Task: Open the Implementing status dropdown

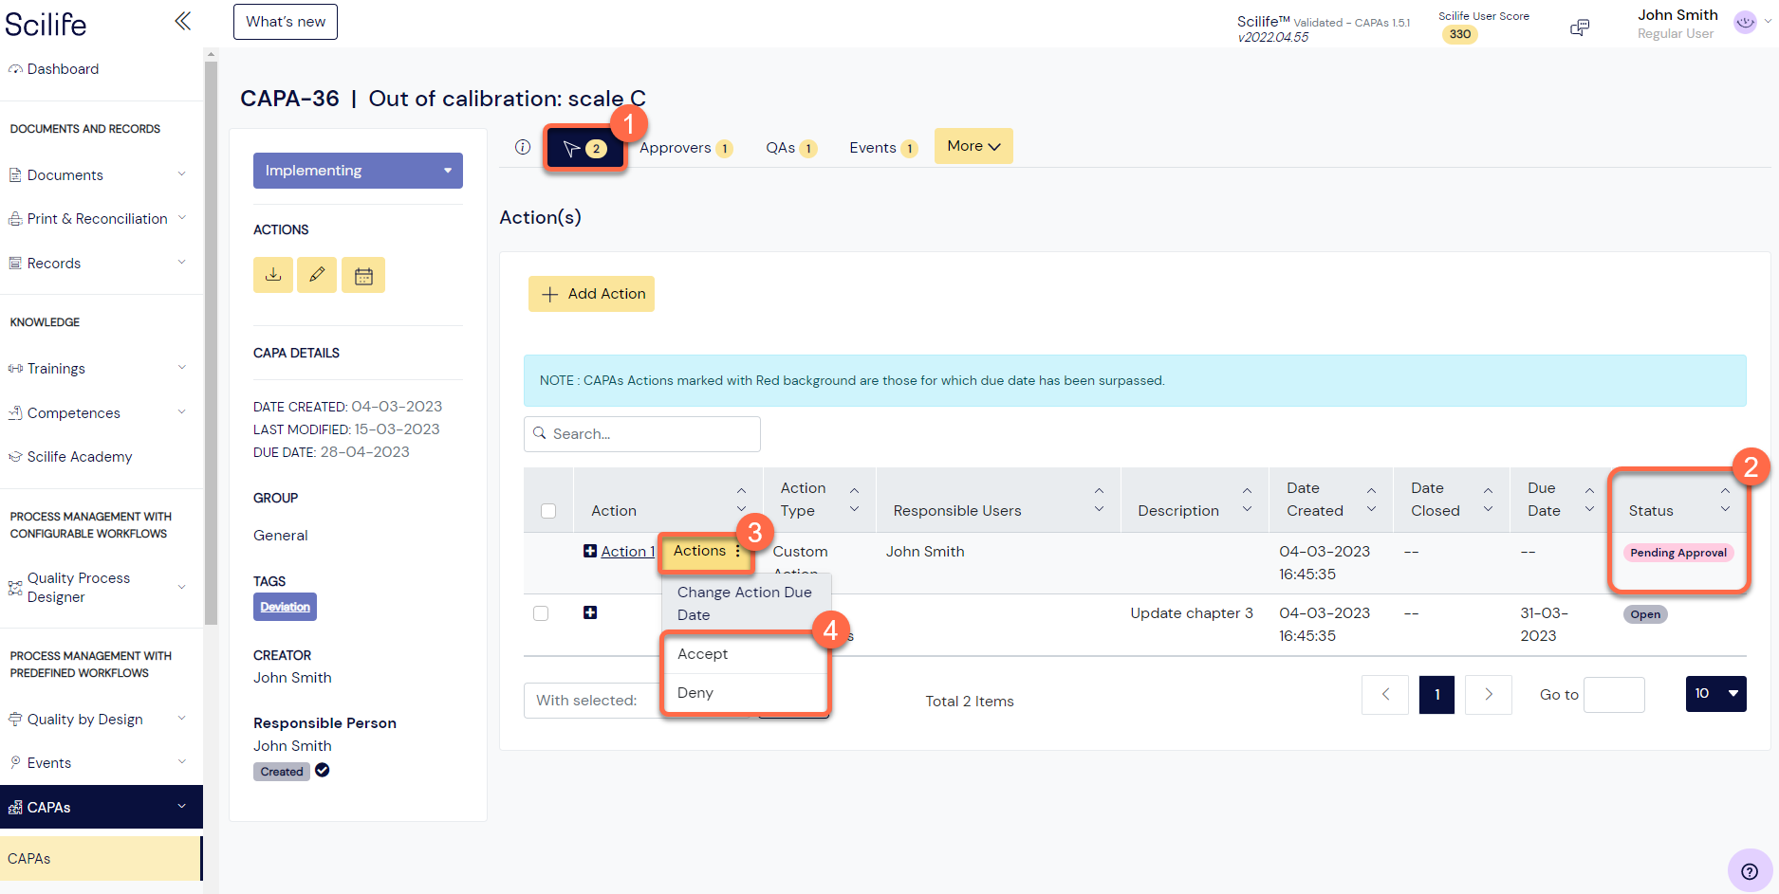Action: (358, 171)
